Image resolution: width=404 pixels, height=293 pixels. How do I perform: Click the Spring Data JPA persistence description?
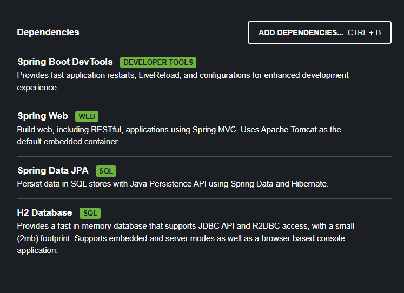[x=173, y=184]
